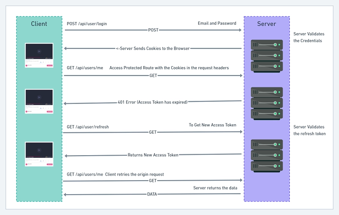Image resolution: width=339 pixels, height=215 pixels.
Task: Click the "Email and Password" label
Action: tap(217, 23)
